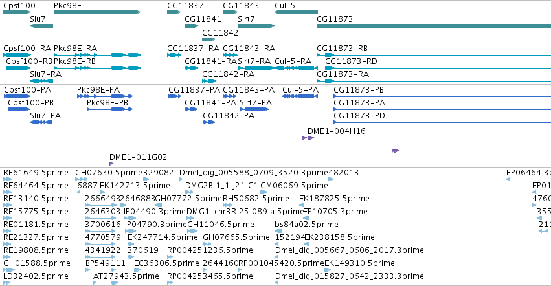Select the Cul-5-RA transcript
The height and width of the screenshot is (286, 551).
297,68
